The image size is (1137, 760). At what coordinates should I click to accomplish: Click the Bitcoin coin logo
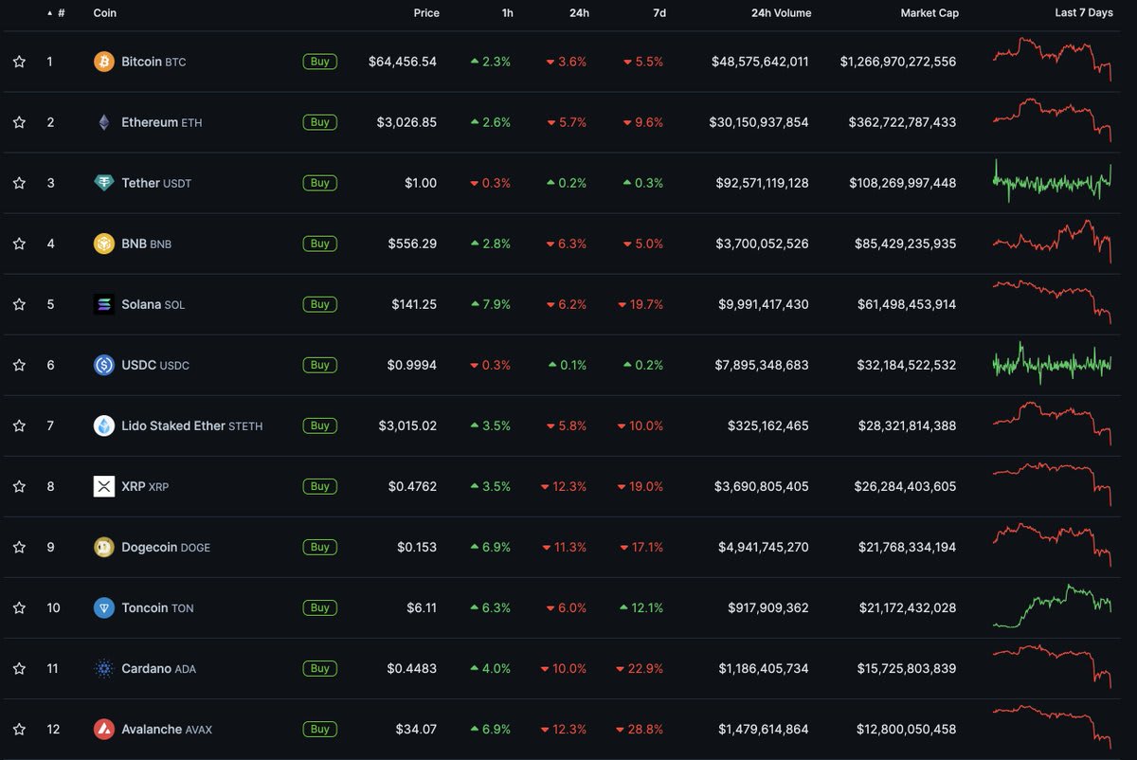pyautogui.click(x=104, y=62)
